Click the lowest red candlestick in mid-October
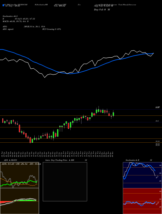Image resolution: width=162 pixels, height=214 pixels. point(30,140)
